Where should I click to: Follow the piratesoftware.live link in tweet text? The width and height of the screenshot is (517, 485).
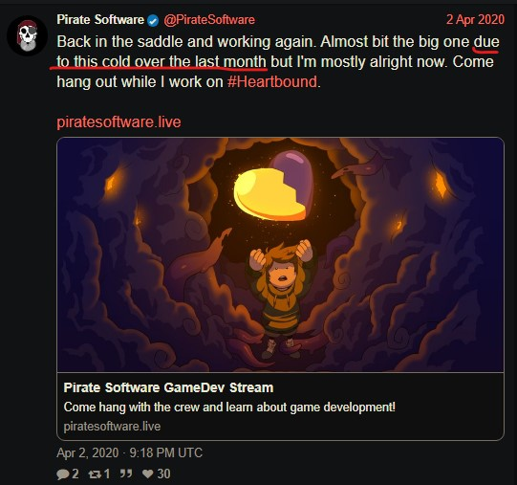[118, 121]
